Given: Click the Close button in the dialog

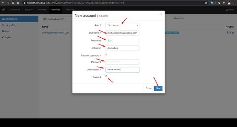Looking at the screenshot, I should (148, 88).
